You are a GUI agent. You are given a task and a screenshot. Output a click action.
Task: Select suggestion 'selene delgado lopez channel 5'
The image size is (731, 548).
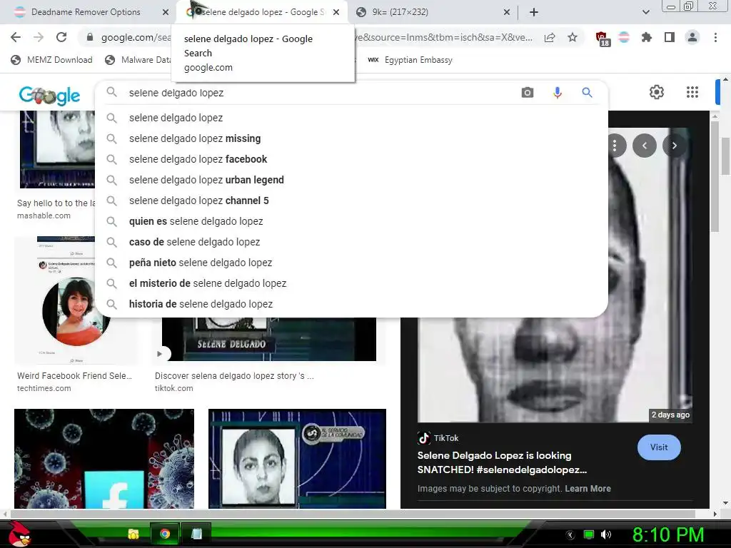point(351,201)
